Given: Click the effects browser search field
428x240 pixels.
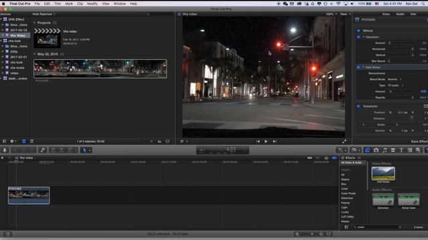Looking at the screenshot, I should coord(377,227).
